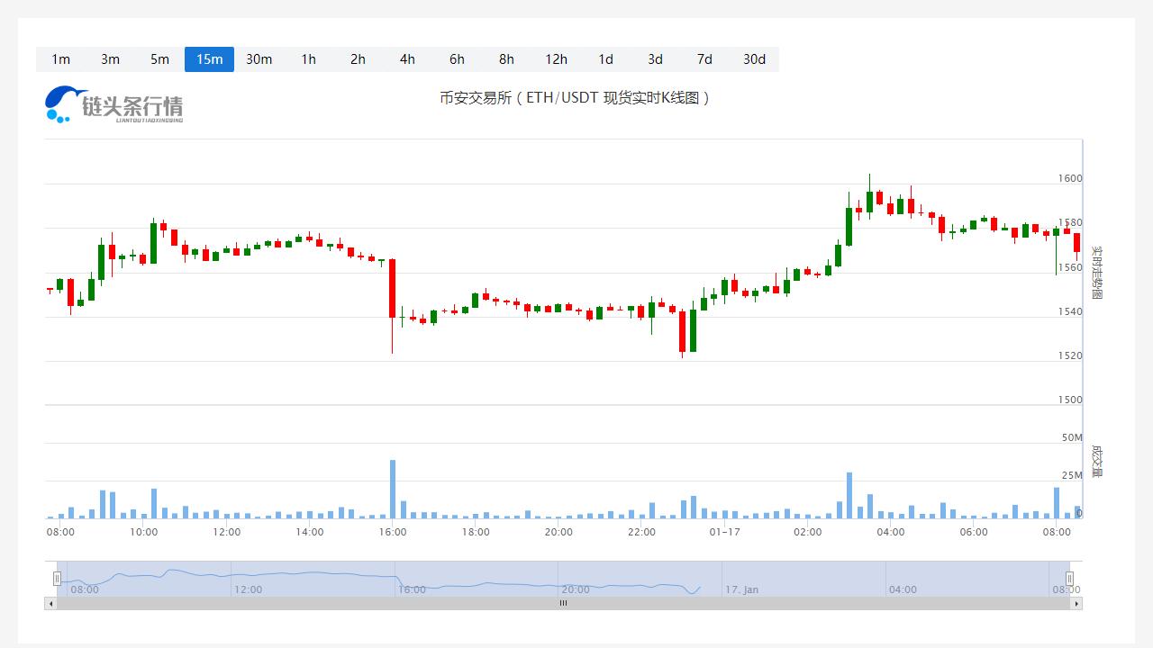Choose the 12h interval
The image size is (1153, 648).
556,59
